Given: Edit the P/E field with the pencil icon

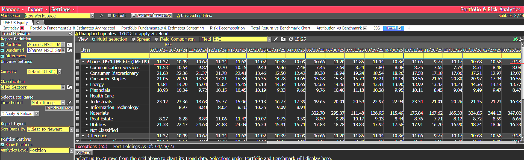Looking at the screenshot, I should 276,39.
